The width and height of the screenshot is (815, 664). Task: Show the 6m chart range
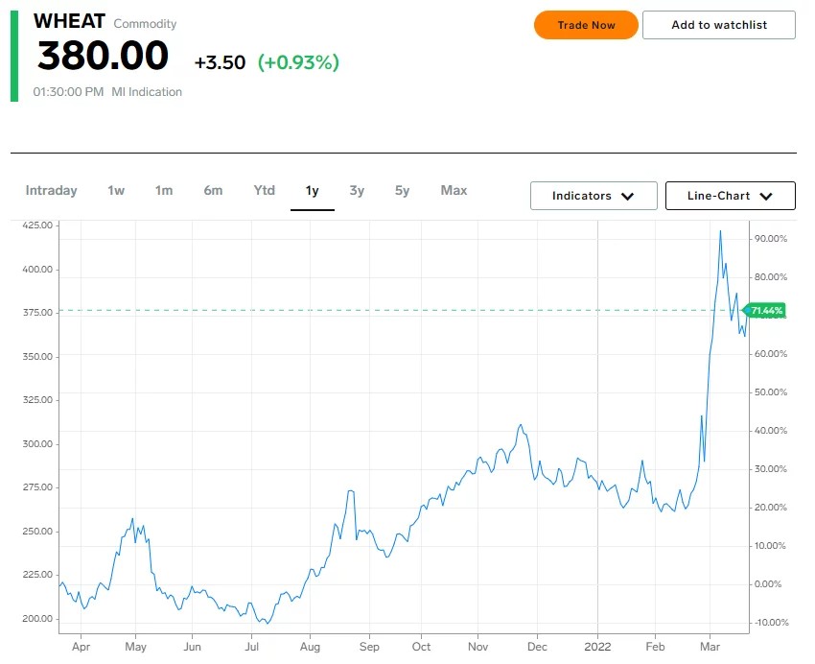click(213, 190)
